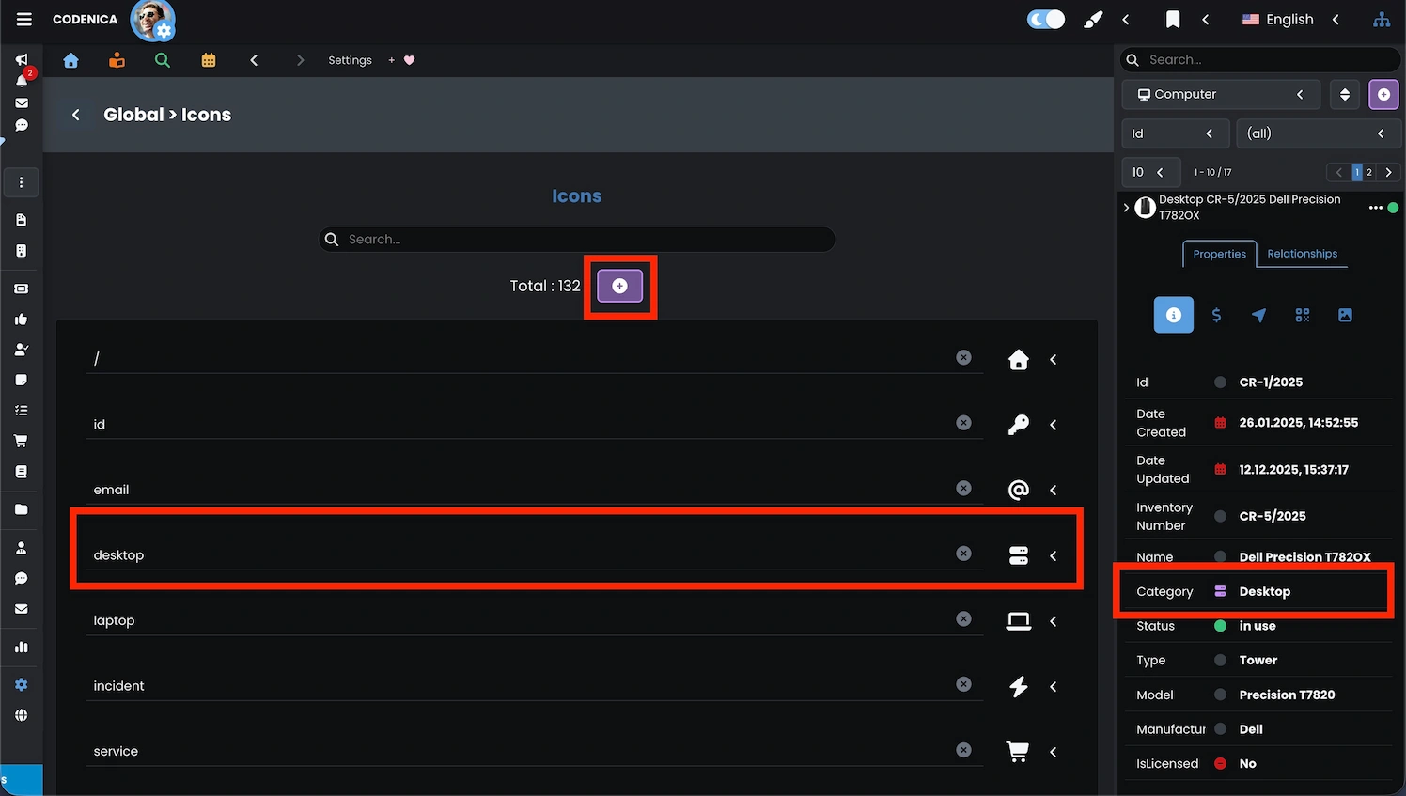Remove the desktop icon assignment via its clear button
Viewport: 1406px width, 796px height.
pos(963,554)
